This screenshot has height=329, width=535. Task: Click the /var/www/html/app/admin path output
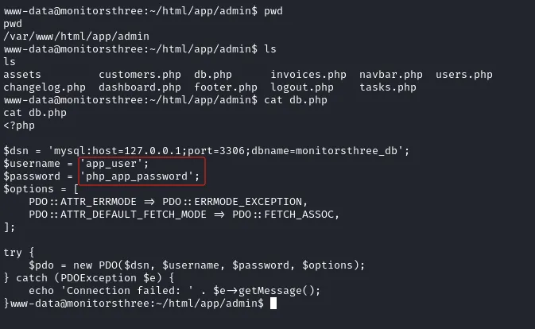coord(76,37)
